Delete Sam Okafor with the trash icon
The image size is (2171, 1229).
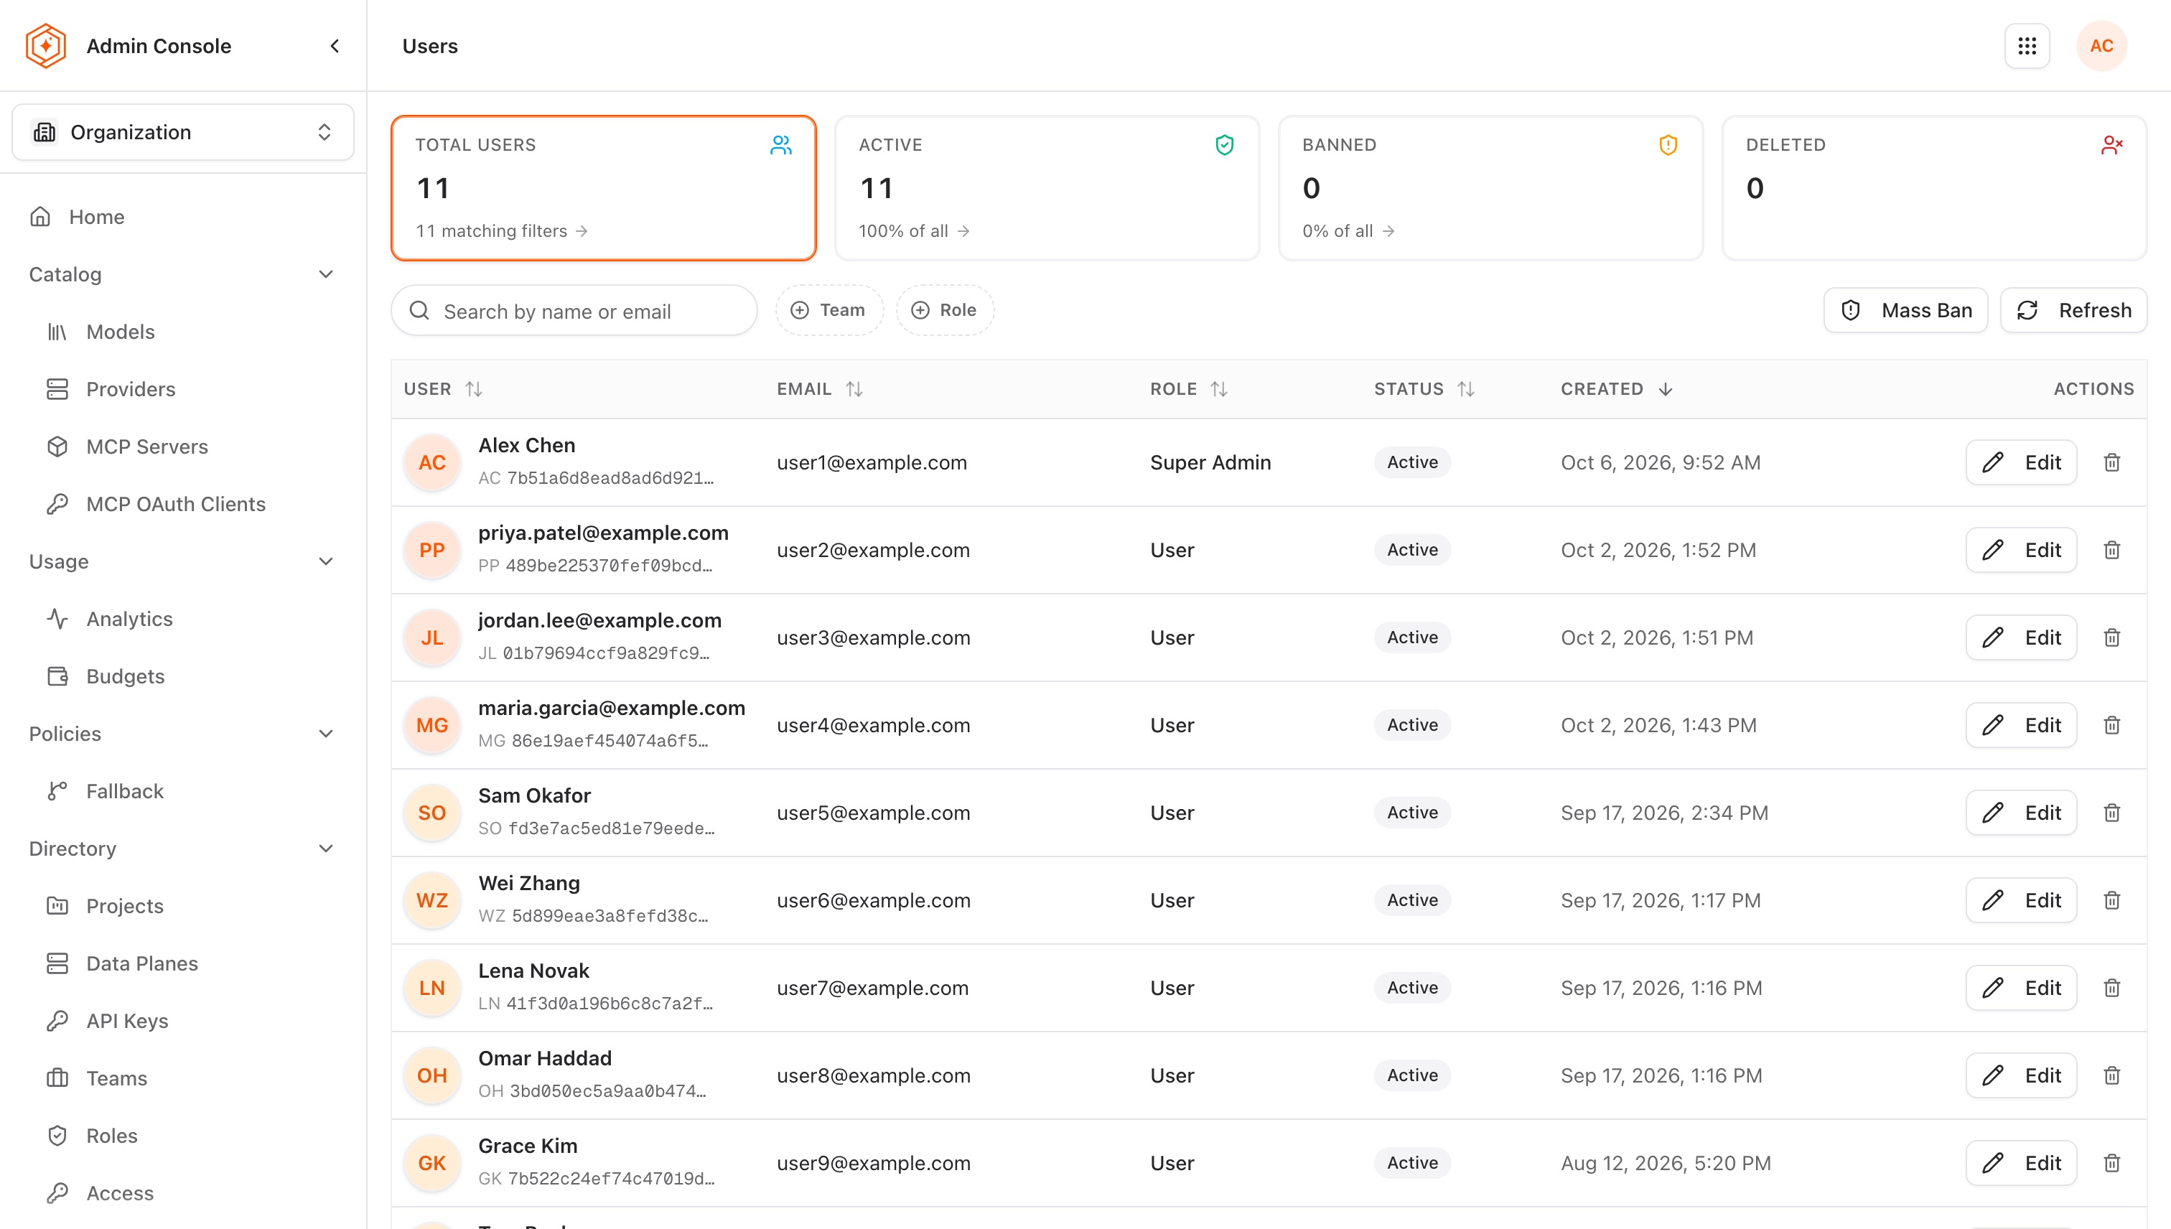[2111, 813]
